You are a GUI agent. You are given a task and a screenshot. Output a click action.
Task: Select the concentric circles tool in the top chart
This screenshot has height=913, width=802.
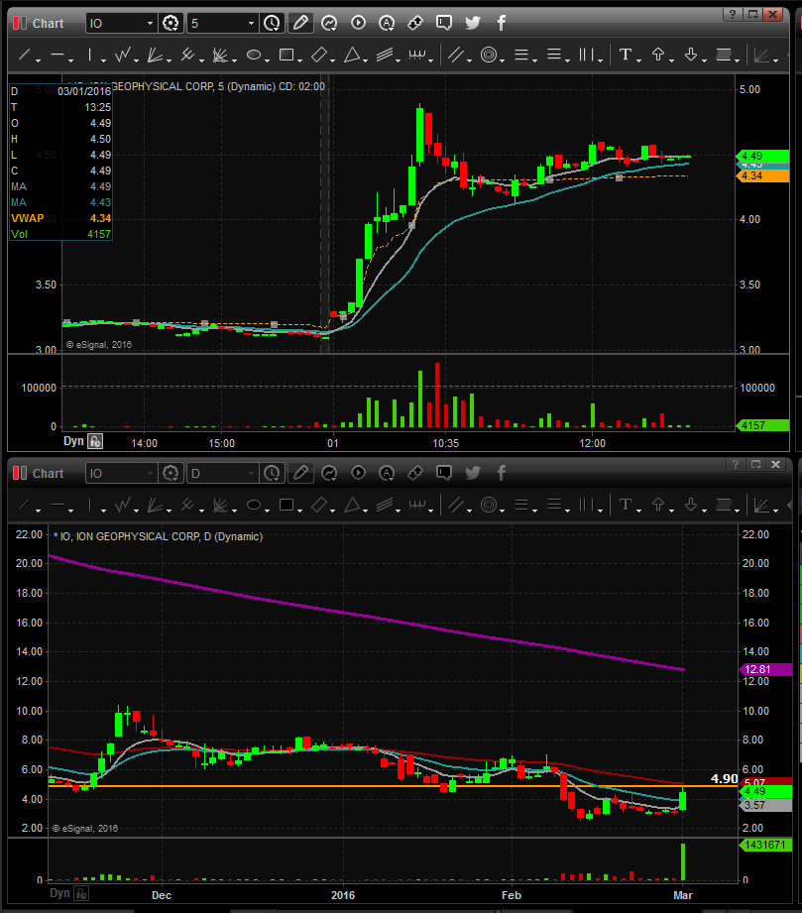point(489,56)
